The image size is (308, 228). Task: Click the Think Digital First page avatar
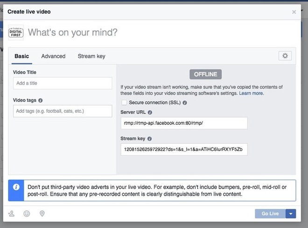16,32
